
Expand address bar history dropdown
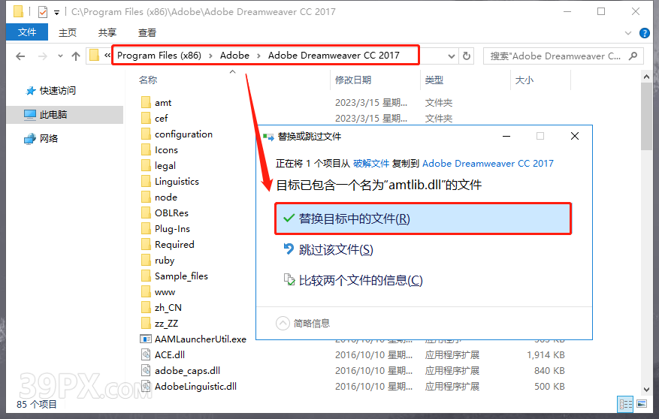pos(452,56)
